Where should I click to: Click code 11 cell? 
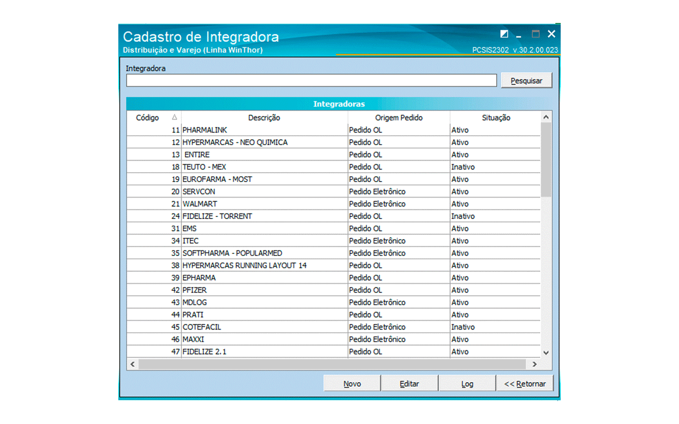point(154,130)
